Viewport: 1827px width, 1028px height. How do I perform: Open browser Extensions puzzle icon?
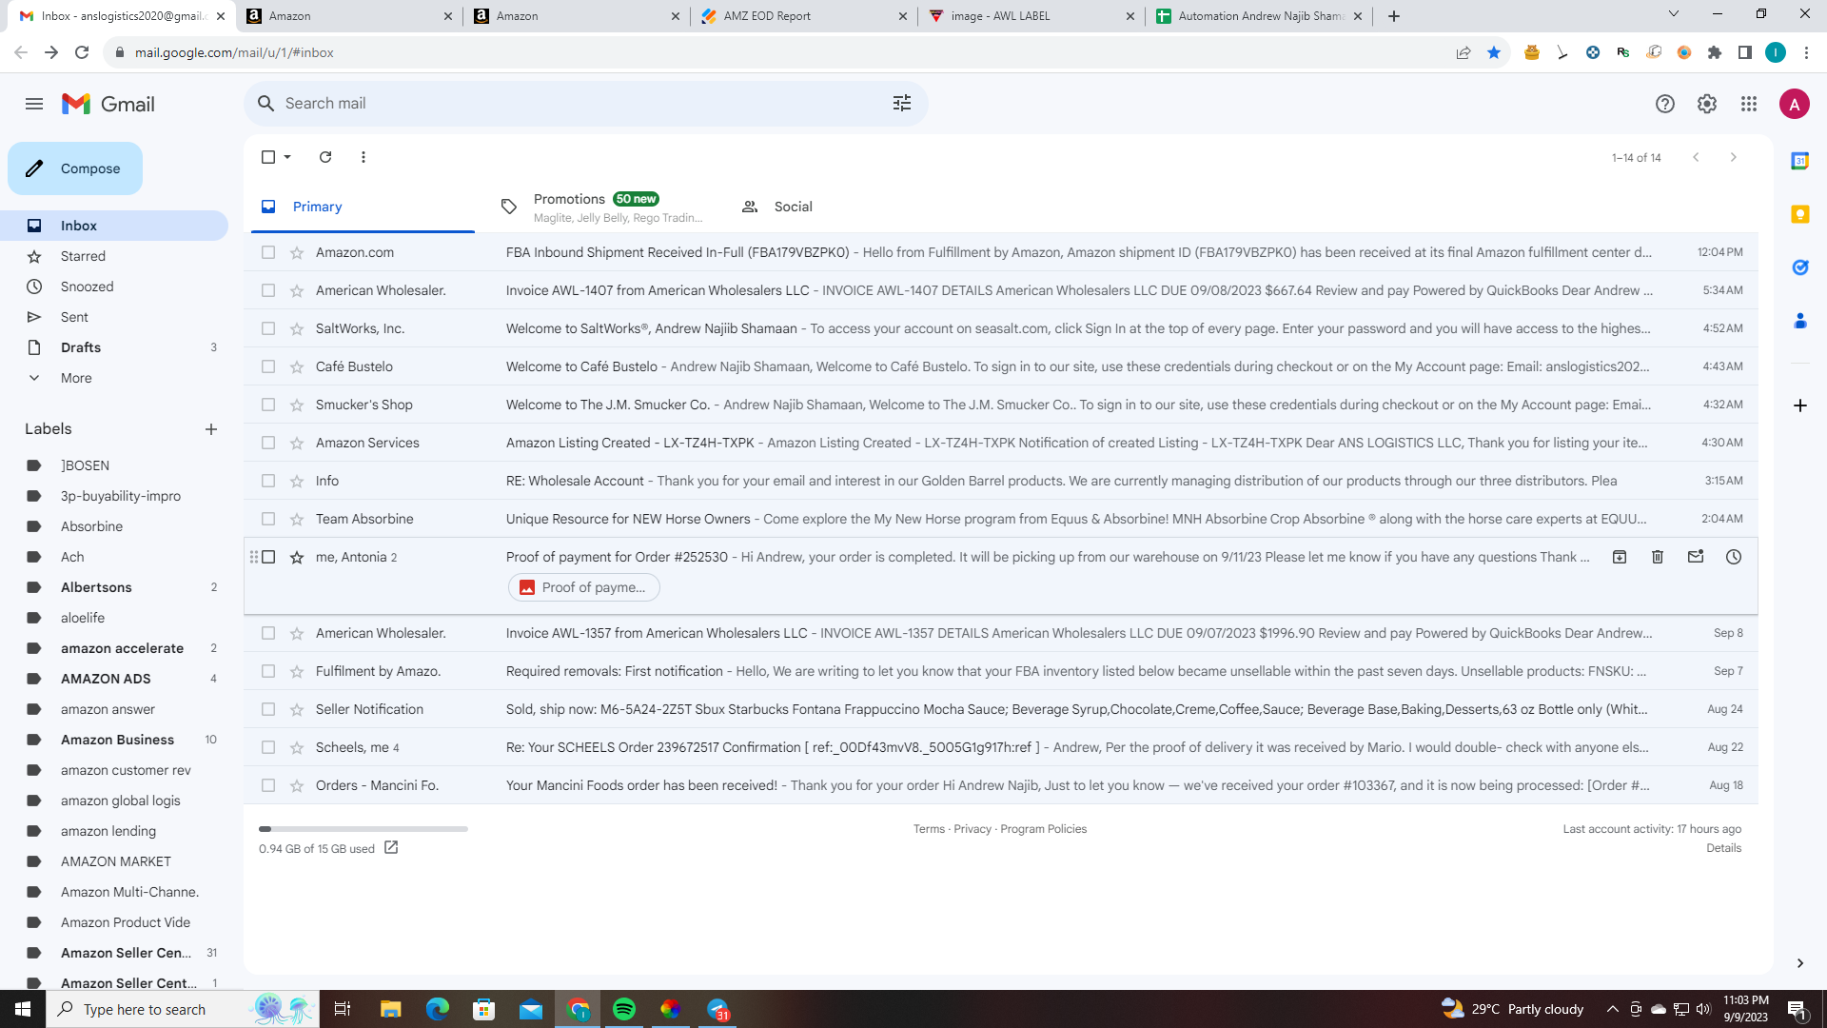pos(1715,52)
